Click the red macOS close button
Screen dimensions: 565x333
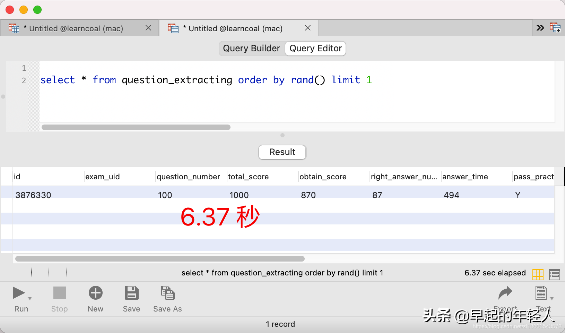point(10,10)
